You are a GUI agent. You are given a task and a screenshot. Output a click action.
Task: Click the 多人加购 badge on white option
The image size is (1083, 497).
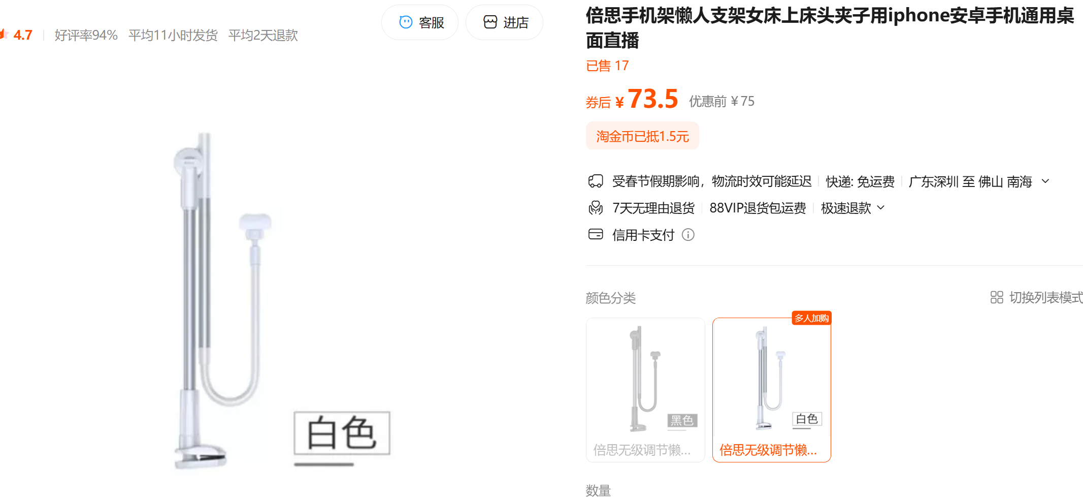click(811, 318)
